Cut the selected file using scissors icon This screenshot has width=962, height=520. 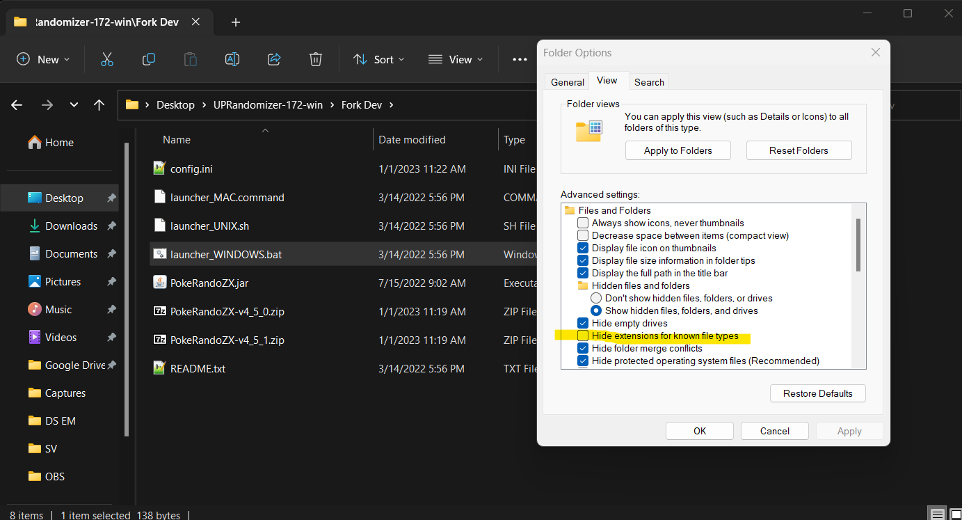point(106,59)
